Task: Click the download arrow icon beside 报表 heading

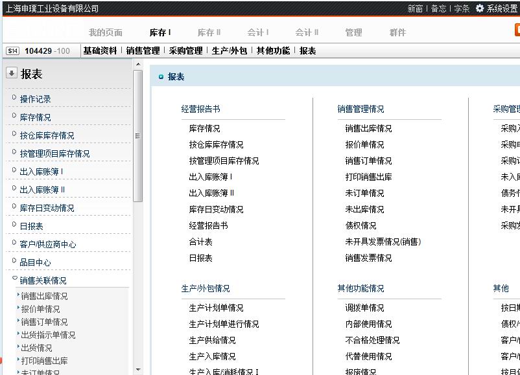Action: point(11,73)
